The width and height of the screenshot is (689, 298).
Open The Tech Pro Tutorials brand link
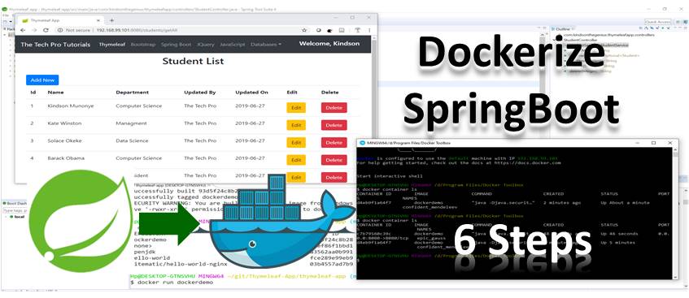[x=55, y=45]
